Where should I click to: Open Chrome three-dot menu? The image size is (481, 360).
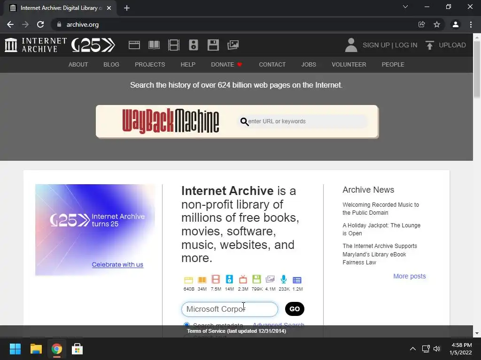pyautogui.click(x=471, y=24)
